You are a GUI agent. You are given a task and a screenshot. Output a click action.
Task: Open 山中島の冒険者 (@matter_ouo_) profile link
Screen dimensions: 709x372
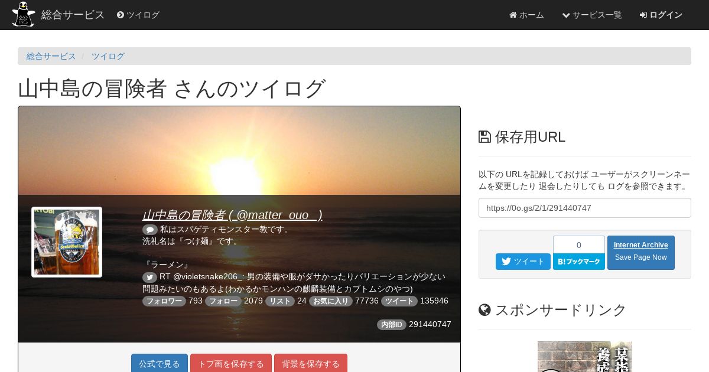click(x=232, y=215)
